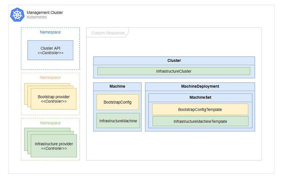Click the InfrastructureMachine resource
Viewport: 283px width, 181px height.
coord(117,121)
